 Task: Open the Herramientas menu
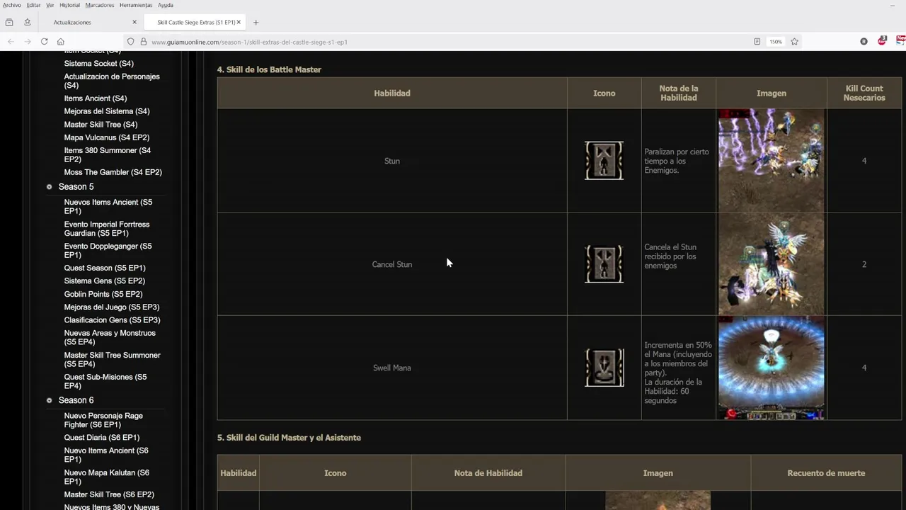(136, 5)
